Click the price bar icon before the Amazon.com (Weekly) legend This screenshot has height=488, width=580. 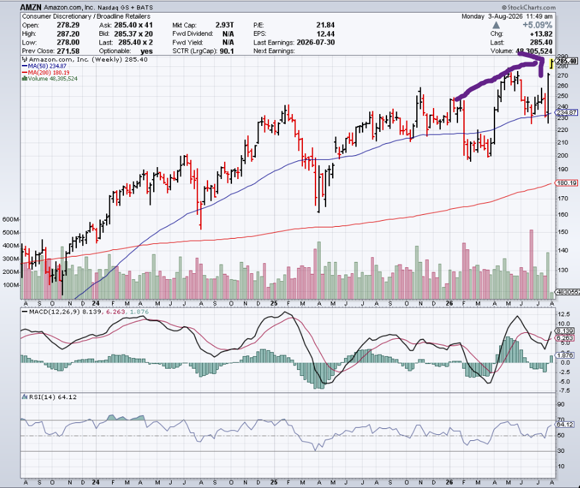coord(25,59)
